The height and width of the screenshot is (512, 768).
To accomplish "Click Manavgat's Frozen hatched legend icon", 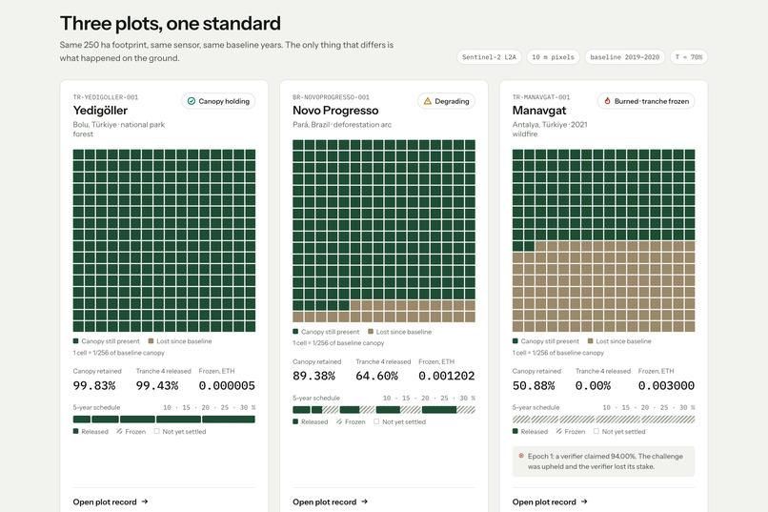I will coord(559,431).
